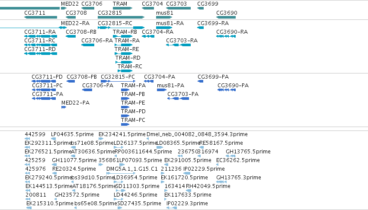This screenshot has height=210, width=368.
Task: Select transcript TRAM-RE
Action: pos(127,49)
